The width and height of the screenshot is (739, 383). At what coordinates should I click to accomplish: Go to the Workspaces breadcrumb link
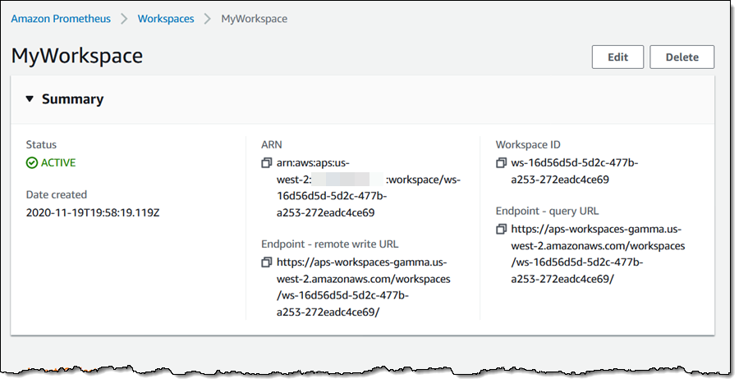pyautogui.click(x=166, y=19)
